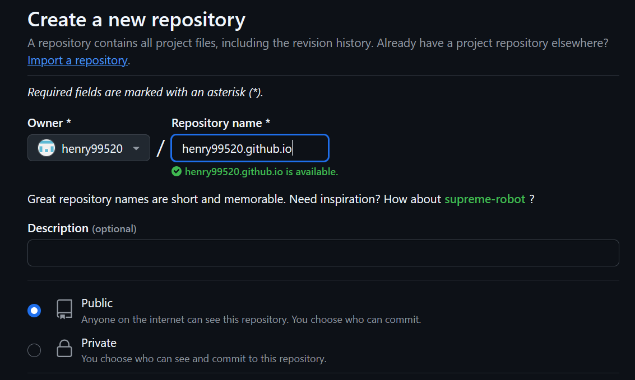Screen dimensions: 635x380
Task: Click the Private option label text
Action: (99, 343)
